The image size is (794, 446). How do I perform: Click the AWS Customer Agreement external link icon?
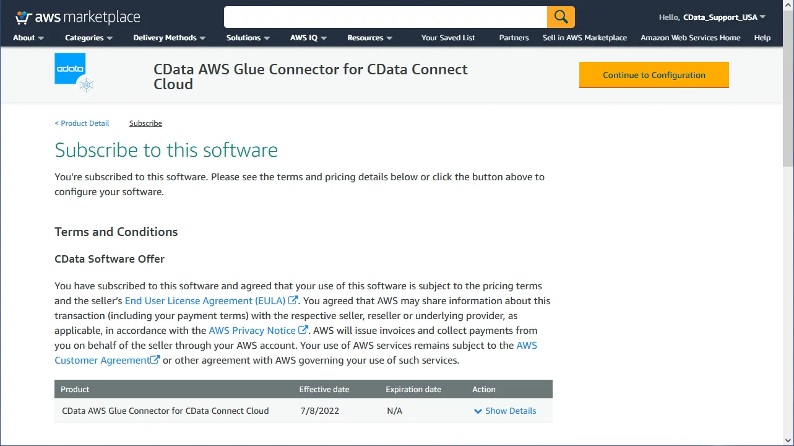(155, 359)
